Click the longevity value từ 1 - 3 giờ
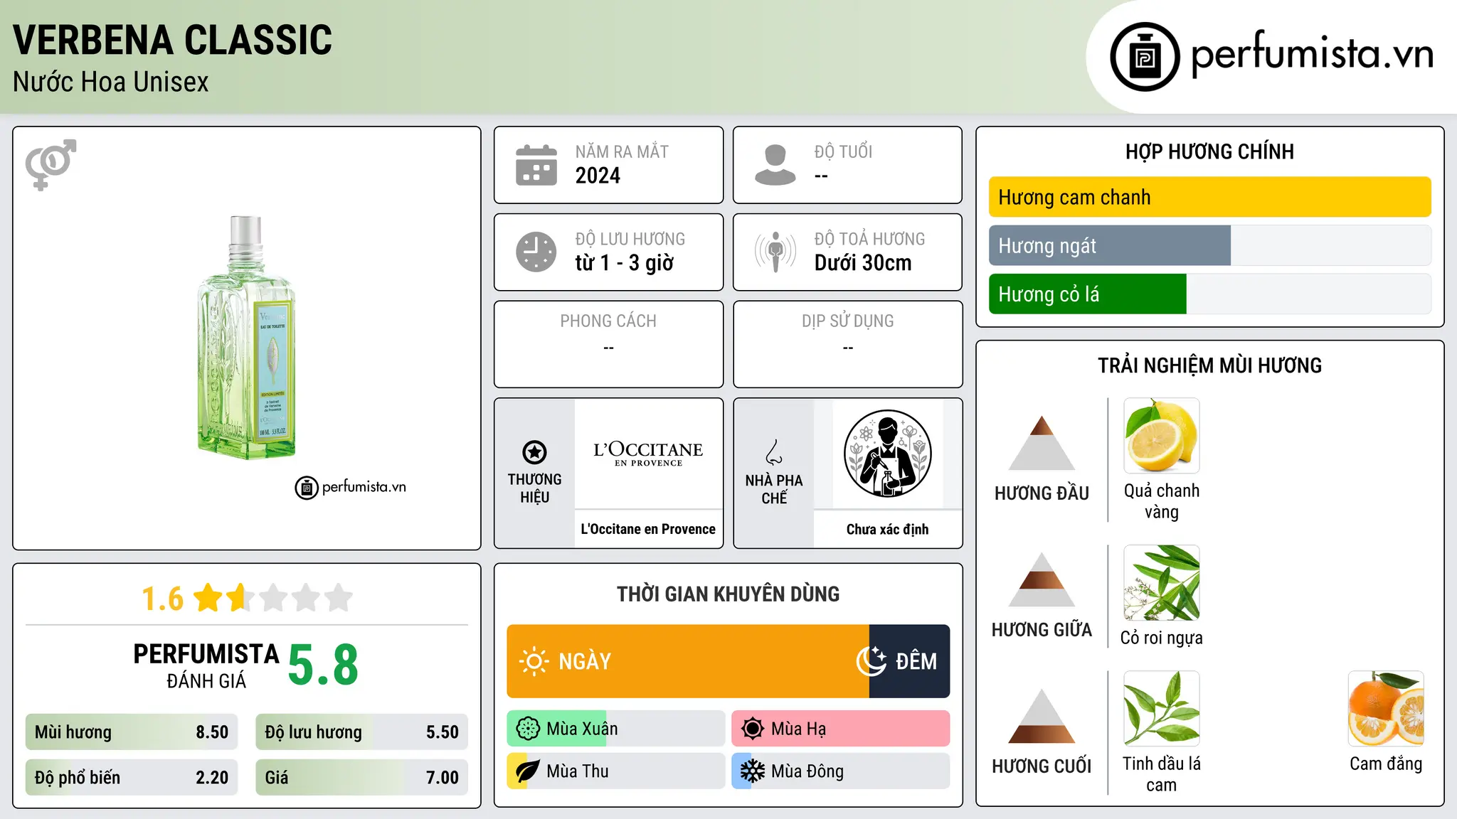Screen dimensions: 1457x819 coord(625,263)
